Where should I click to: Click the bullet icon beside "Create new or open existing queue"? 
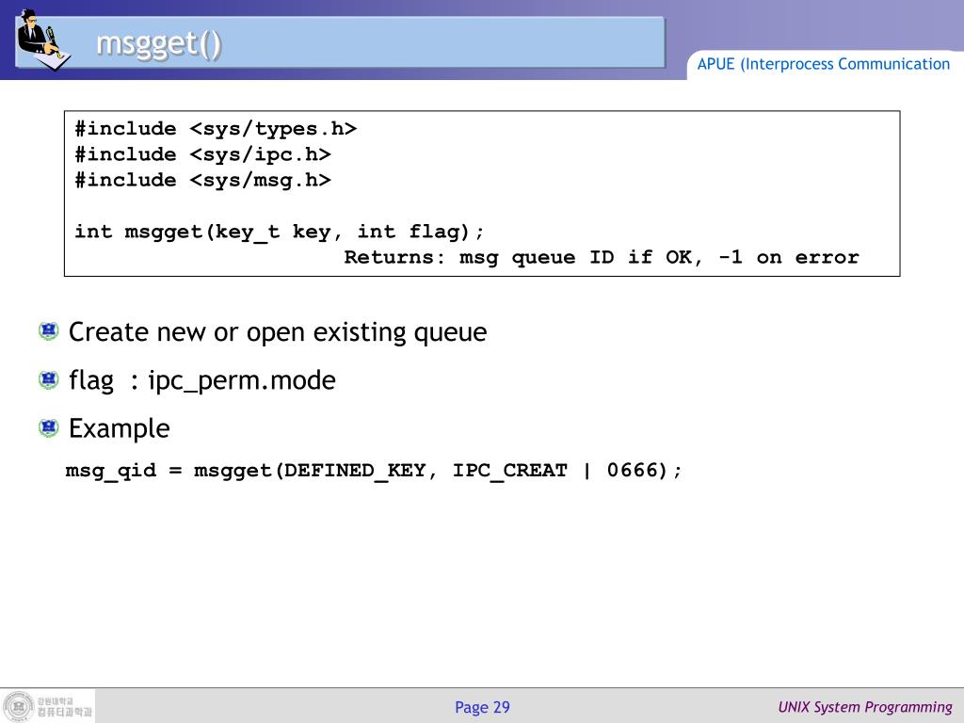click(49, 330)
